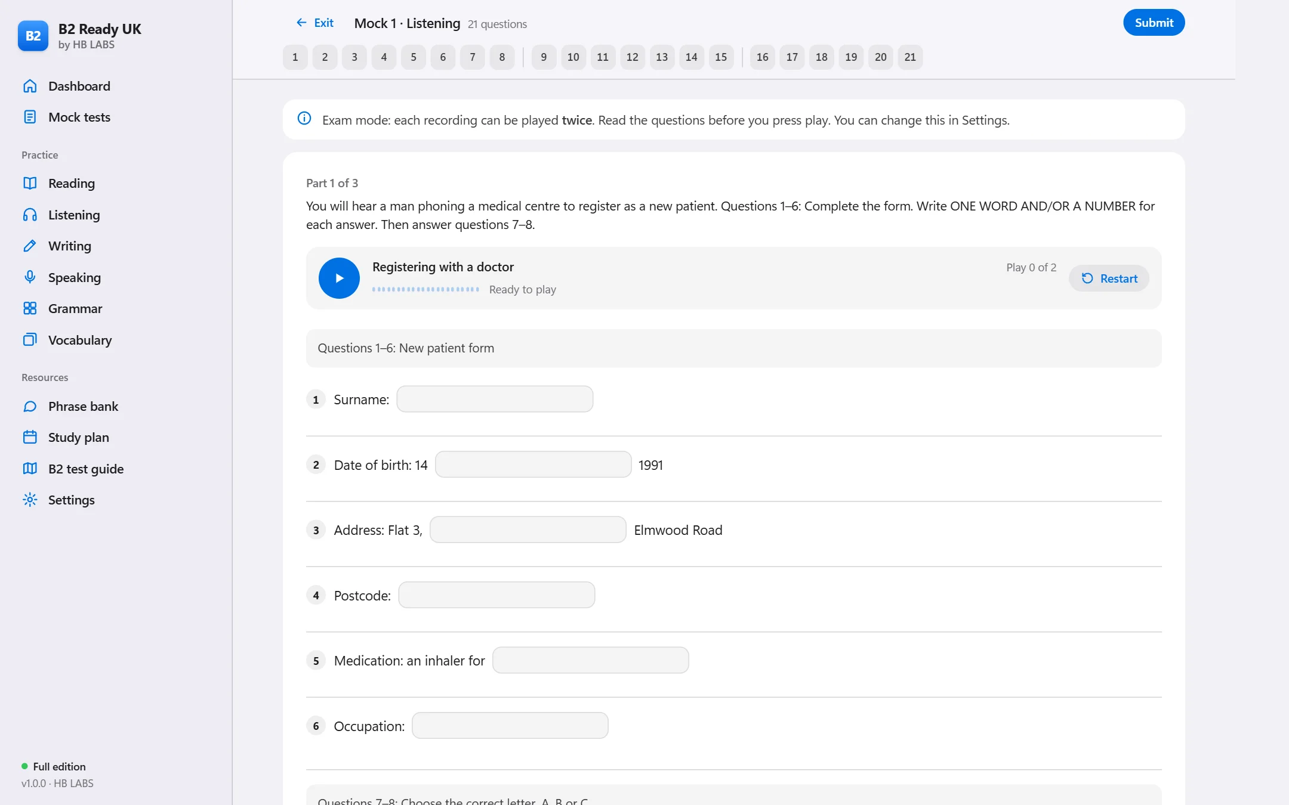Jump to question 8

point(502,57)
